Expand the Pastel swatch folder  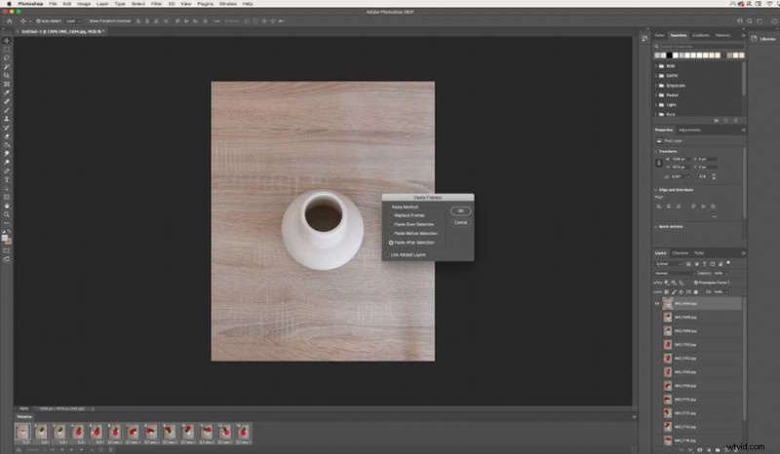656,95
